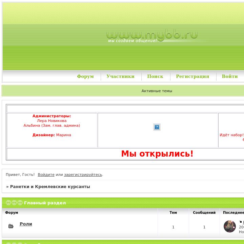Open the Роли forum
This screenshot has width=244, height=244.
26,224
